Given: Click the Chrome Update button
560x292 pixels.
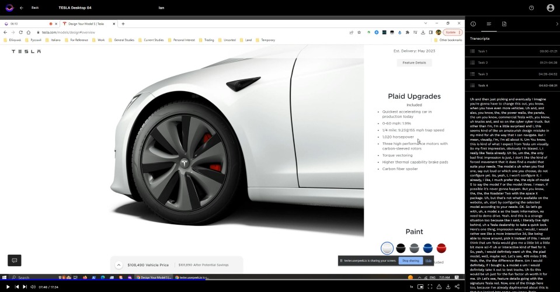Looking at the screenshot, I should point(453,32).
